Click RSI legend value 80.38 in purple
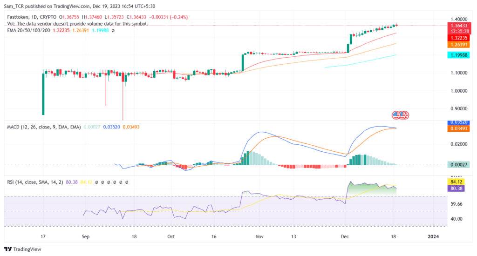Screen dimensions: 477x256 (x=72, y=182)
